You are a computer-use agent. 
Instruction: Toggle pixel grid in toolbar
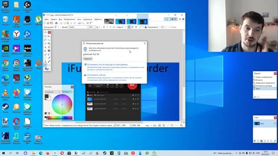(87, 23)
